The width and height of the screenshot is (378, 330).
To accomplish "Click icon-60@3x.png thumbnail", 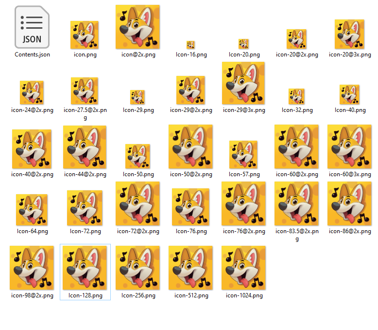I will [x=349, y=147].
